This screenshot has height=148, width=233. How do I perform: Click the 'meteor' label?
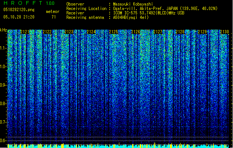(53, 11)
